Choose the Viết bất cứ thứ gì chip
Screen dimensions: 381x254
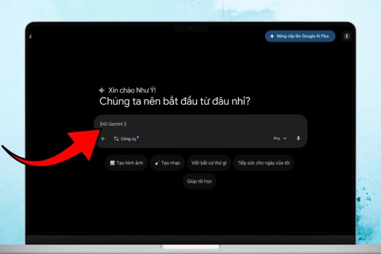[x=209, y=163]
